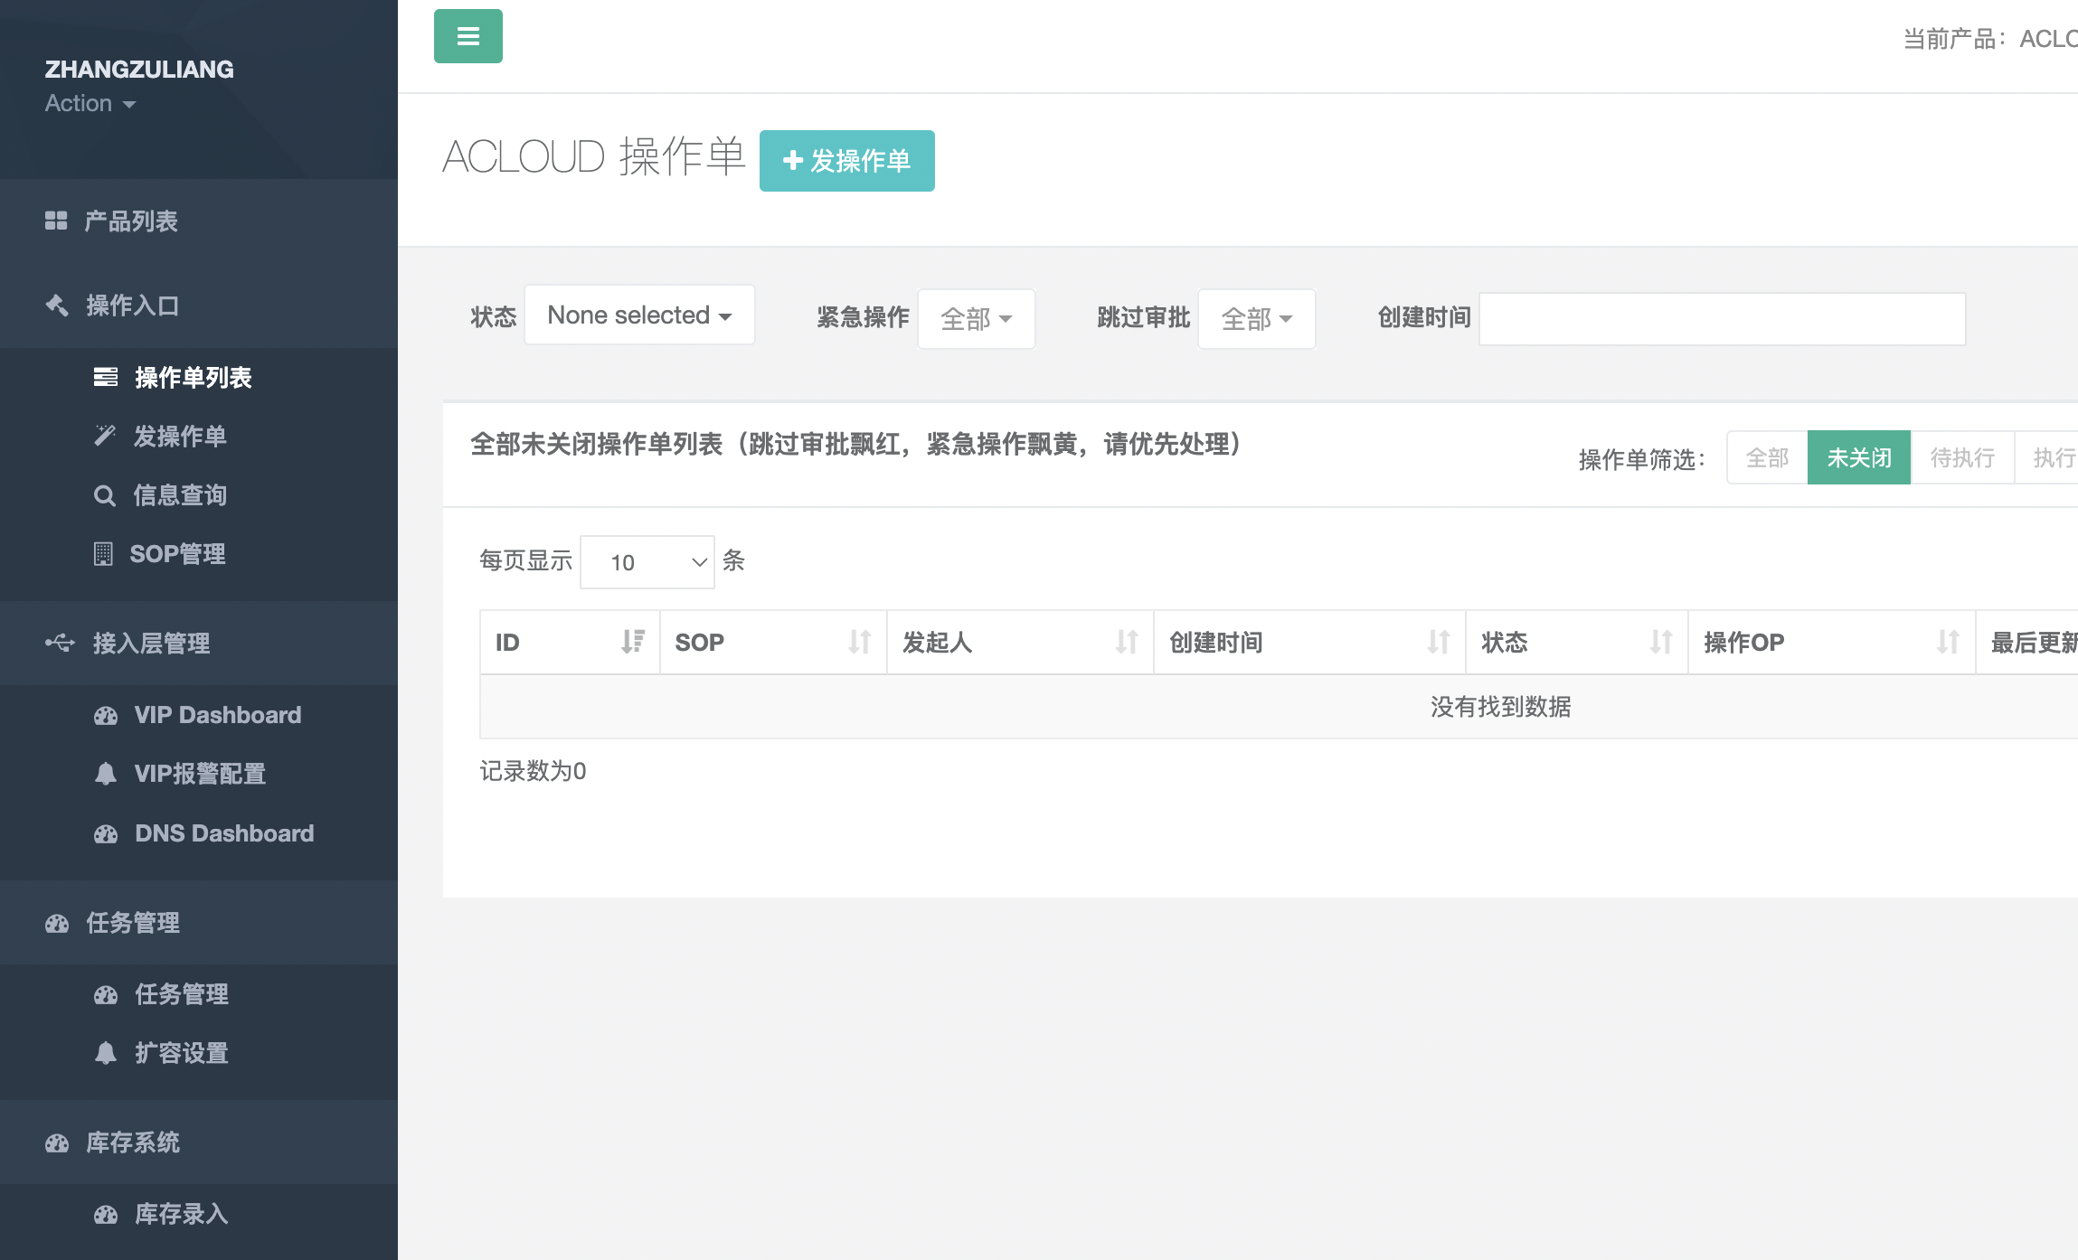Open 产品列表 menu
This screenshot has height=1260, width=2078.
[x=199, y=221]
